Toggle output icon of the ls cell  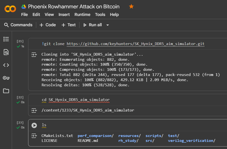click(34, 136)
